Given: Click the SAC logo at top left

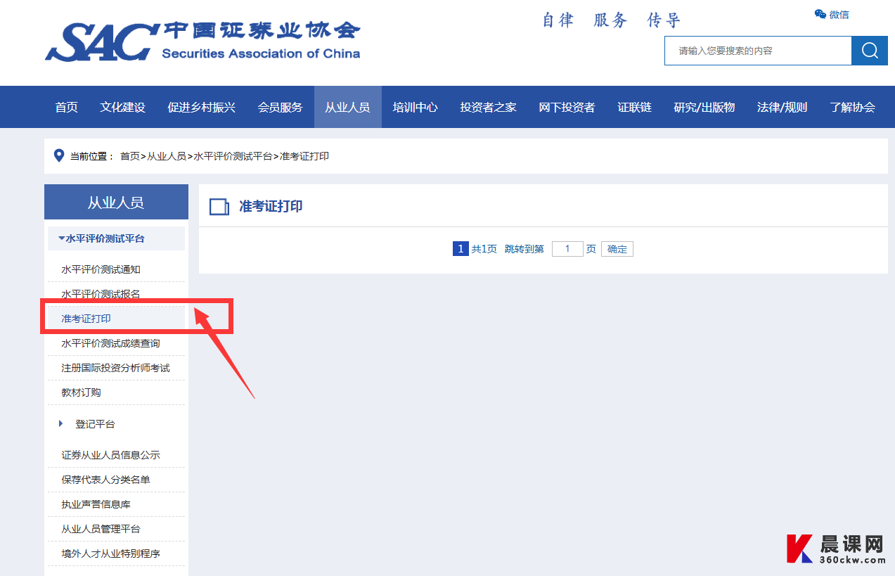Looking at the screenshot, I should tap(202, 41).
